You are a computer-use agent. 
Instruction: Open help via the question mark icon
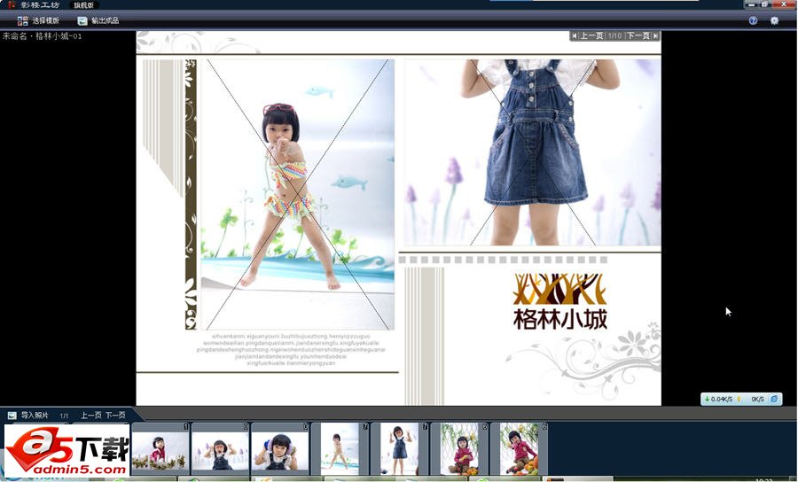tap(753, 20)
